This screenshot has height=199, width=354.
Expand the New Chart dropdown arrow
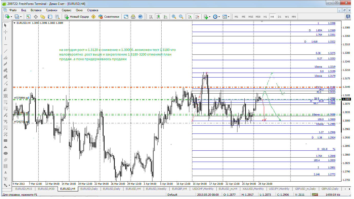(11, 17)
